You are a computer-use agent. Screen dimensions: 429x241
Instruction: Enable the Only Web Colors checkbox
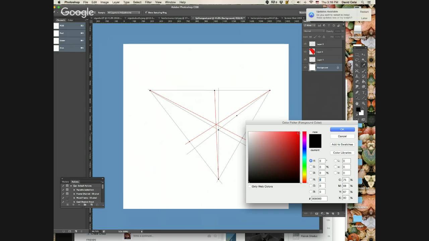250,186
